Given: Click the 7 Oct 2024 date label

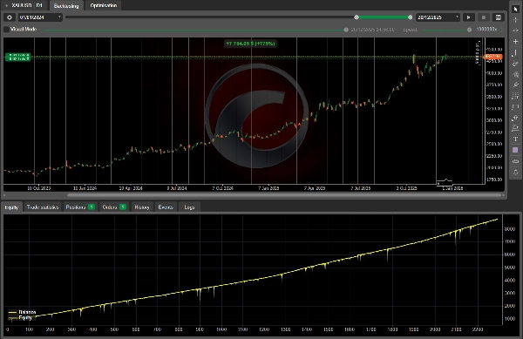Looking at the screenshot, I should [x=222, y=188].
